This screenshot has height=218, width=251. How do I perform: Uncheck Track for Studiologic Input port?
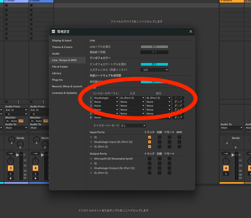coord(149,142)
